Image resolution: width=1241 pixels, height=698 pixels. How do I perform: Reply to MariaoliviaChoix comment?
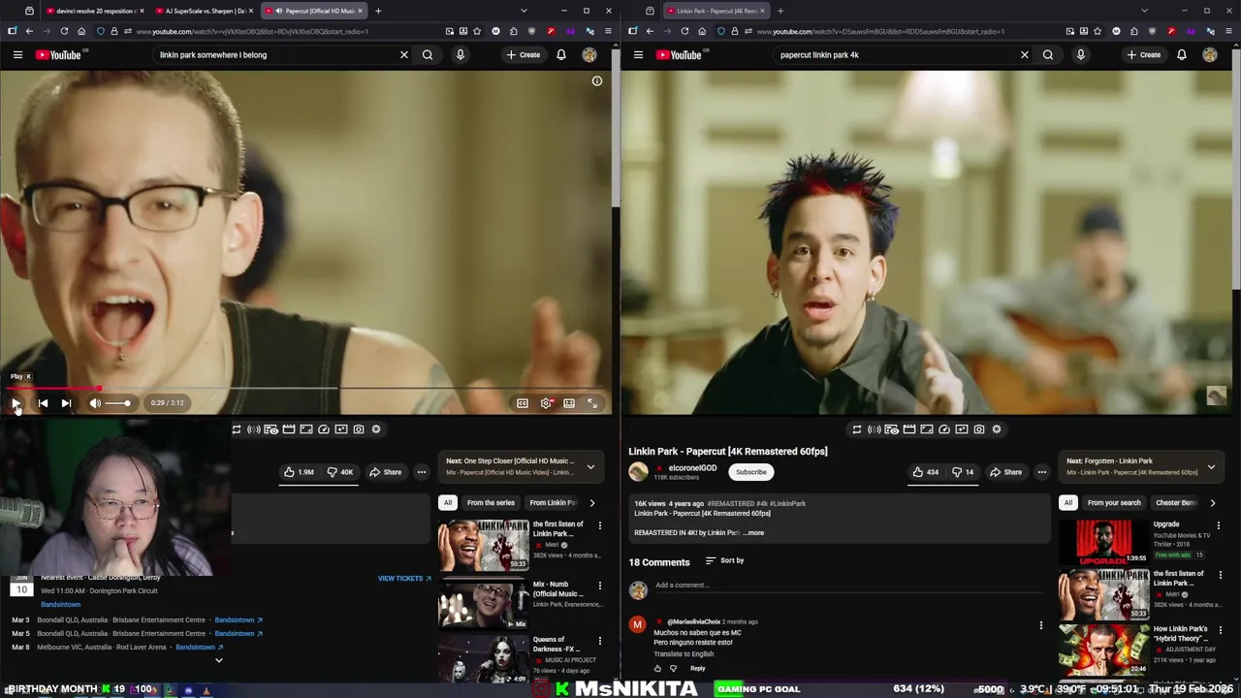click(698, 669)
